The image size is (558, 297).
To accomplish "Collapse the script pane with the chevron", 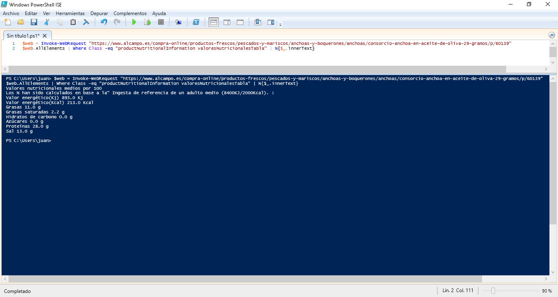I will click(x=552, y=35).
